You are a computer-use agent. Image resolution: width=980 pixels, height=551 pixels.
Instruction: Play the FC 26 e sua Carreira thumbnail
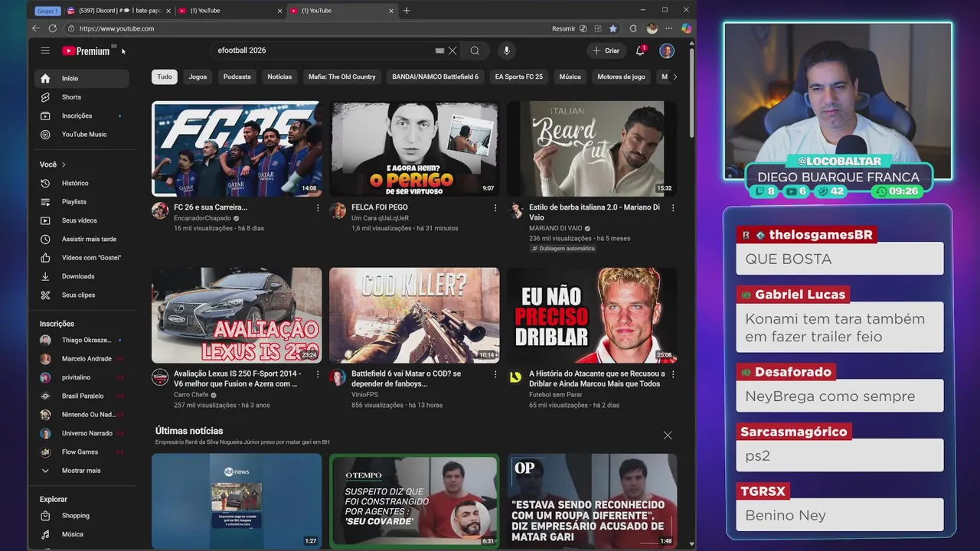237,148
